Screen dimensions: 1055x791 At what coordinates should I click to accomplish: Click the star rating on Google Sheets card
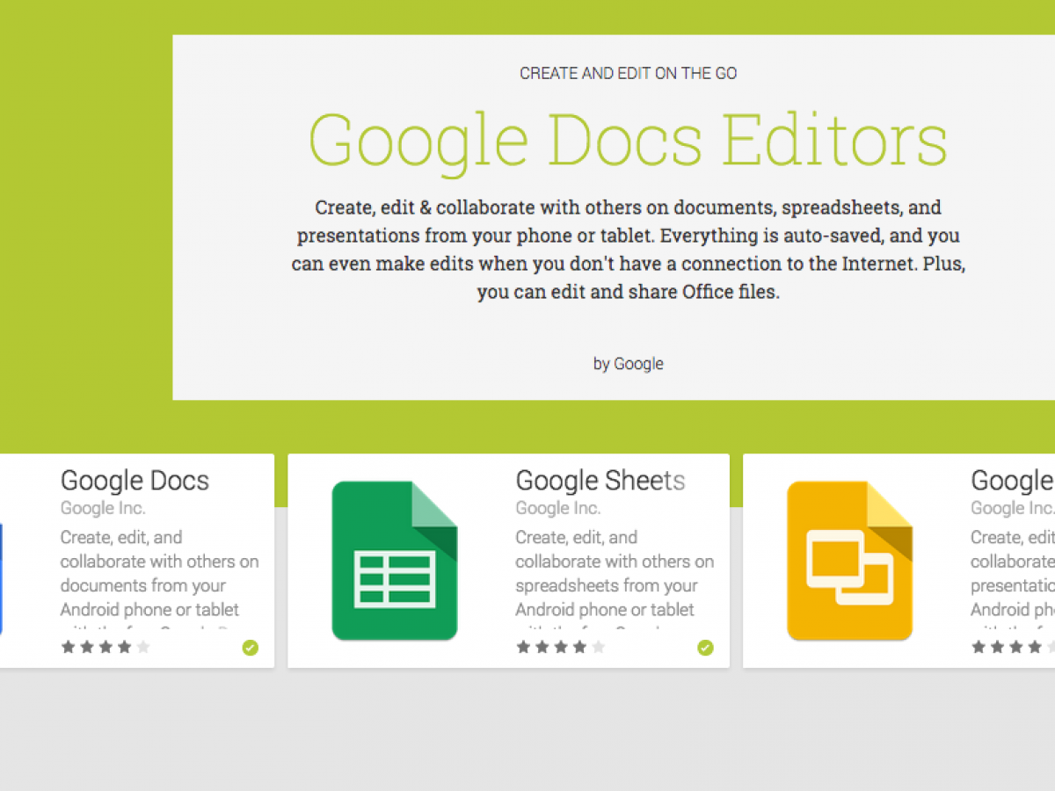point(561,648)
